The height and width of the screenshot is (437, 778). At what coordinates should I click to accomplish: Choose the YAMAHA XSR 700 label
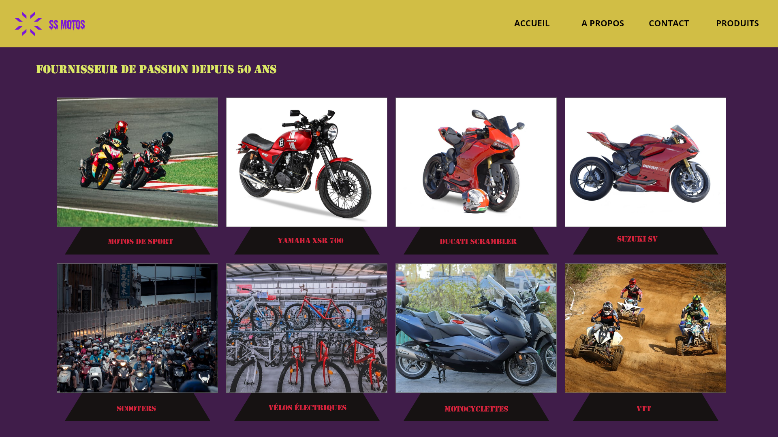tap(310, 241)
